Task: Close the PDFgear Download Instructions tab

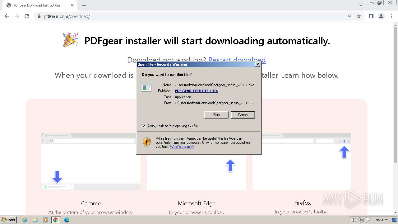Action: coord(72,5)
